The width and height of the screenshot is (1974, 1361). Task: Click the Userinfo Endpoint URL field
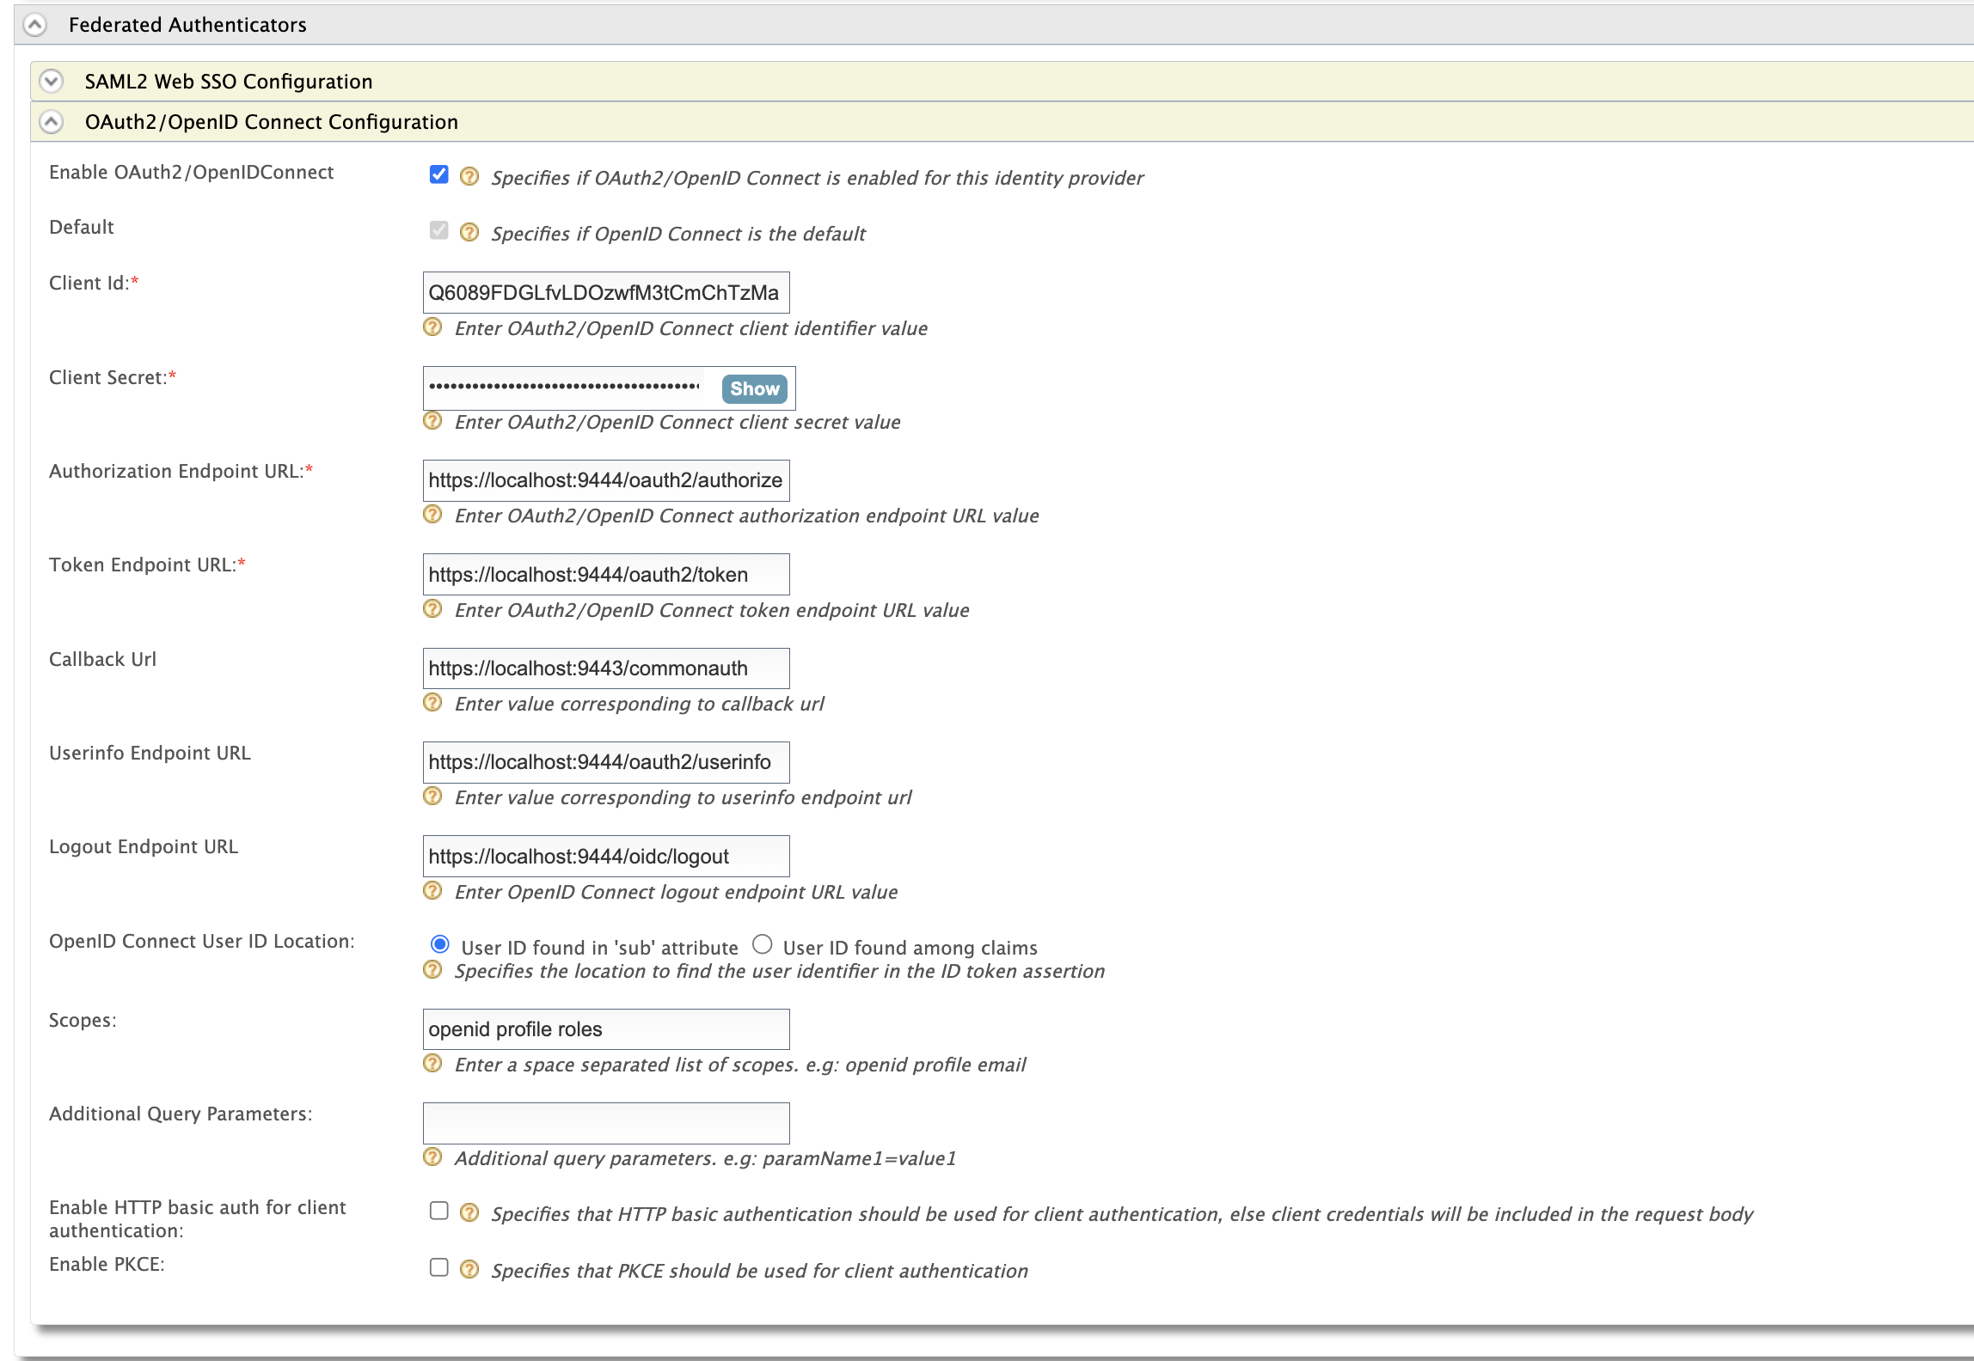605,761
